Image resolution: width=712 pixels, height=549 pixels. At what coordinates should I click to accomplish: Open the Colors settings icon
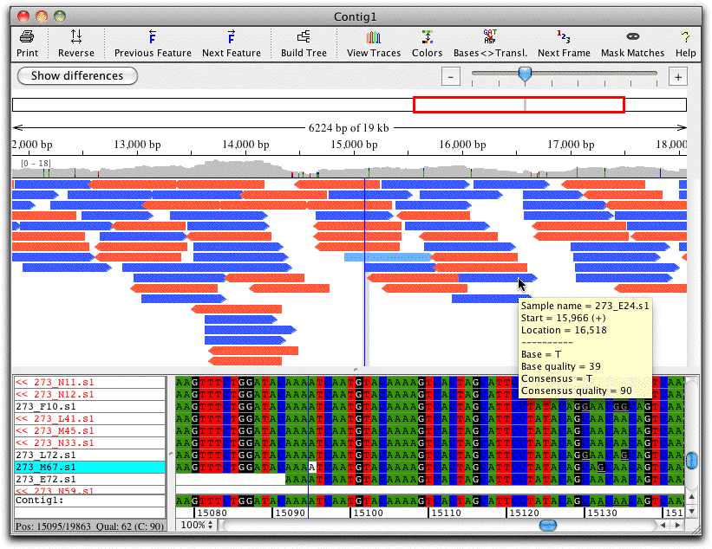[427, 36]
